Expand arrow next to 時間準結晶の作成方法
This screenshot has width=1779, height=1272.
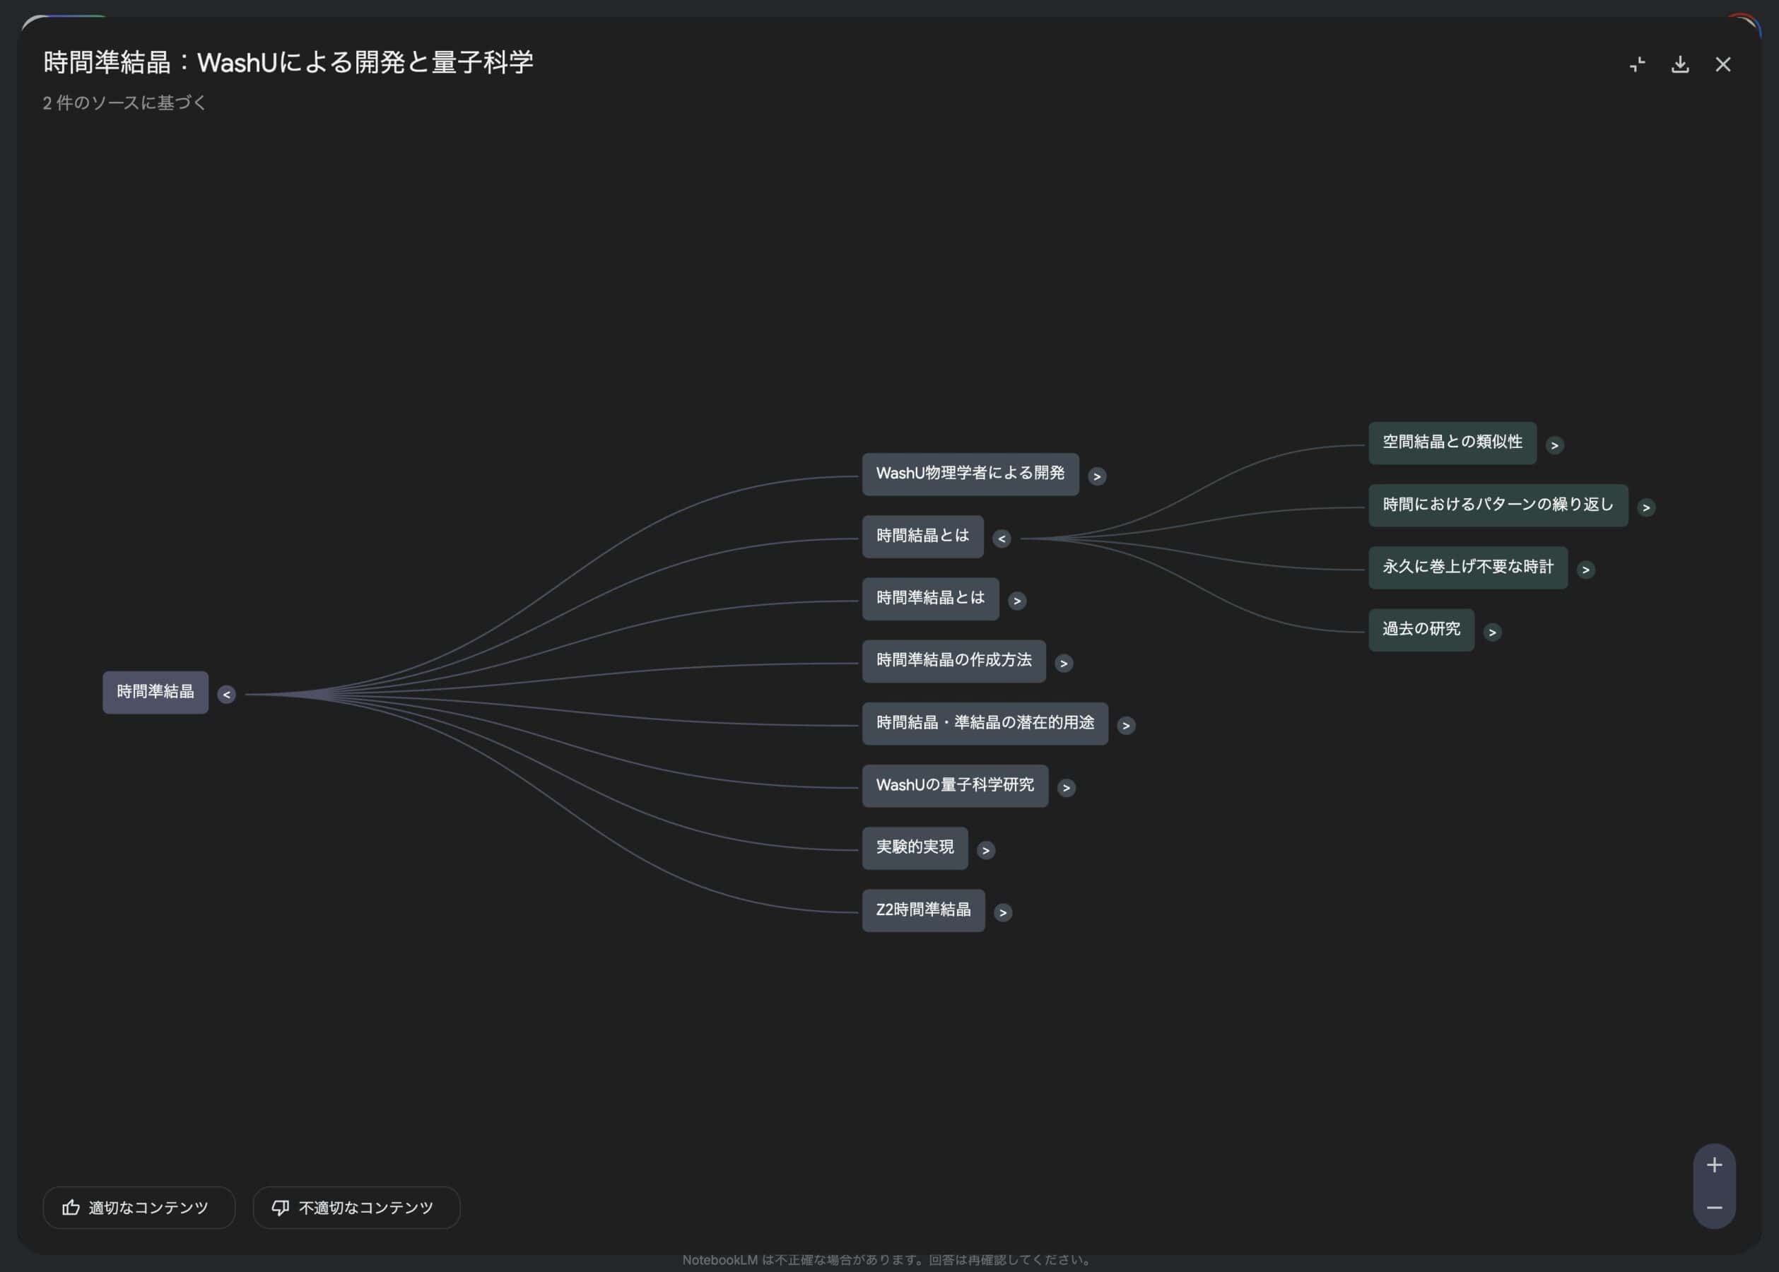[1063, 663]
